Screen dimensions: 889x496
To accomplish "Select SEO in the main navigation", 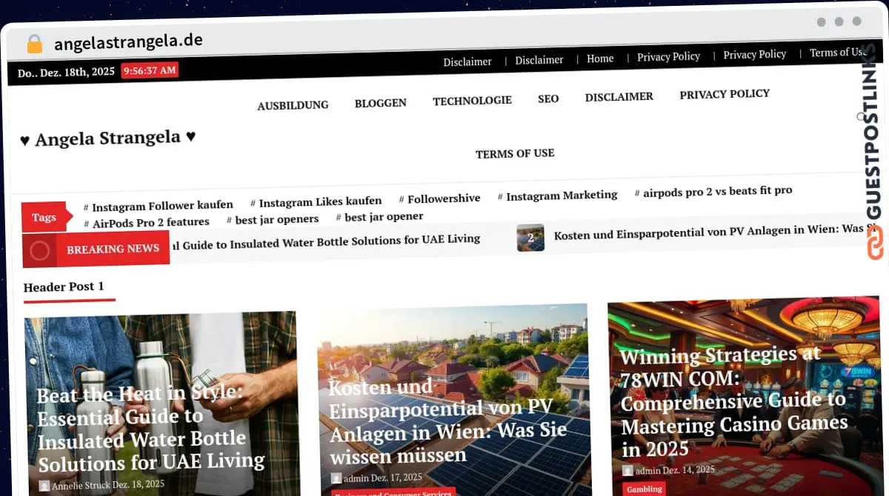I will [x=548, y=98].
